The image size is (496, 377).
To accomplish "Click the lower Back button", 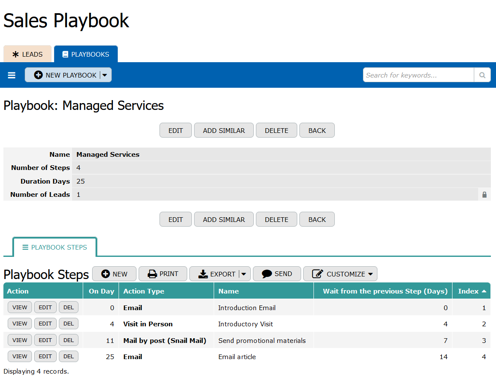I will click(x=317, y=220).
